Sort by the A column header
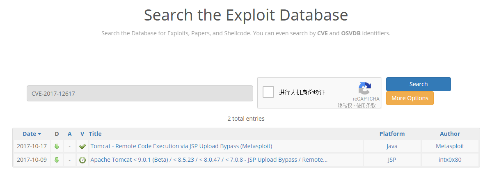 coord(70,134)
